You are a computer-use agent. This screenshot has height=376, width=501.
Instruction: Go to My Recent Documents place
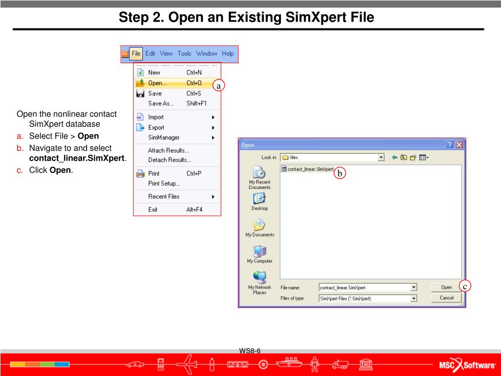coord(259,178)
